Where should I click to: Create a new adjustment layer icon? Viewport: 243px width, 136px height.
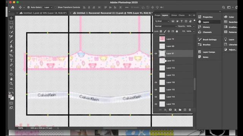pyautogui.click(x=175, y=110)
